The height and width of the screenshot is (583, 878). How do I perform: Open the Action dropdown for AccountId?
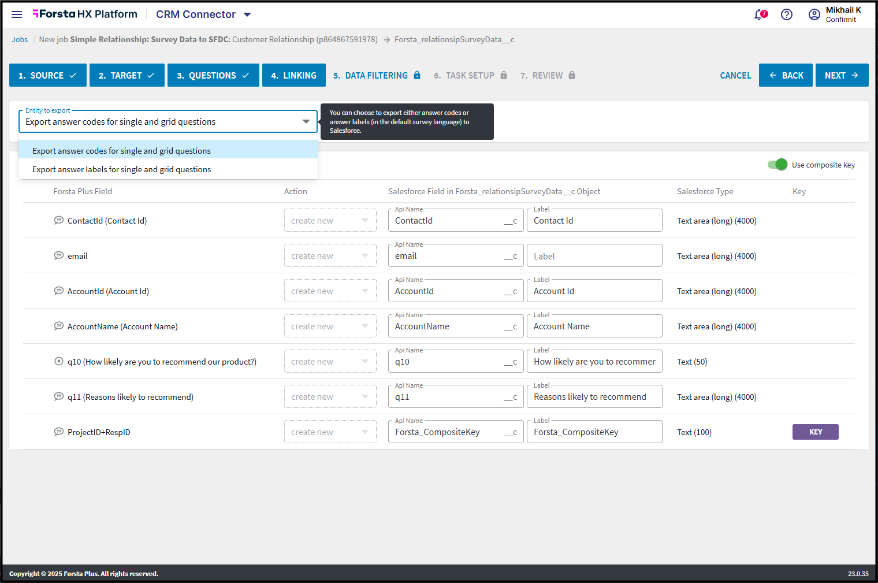pos(330,291)
